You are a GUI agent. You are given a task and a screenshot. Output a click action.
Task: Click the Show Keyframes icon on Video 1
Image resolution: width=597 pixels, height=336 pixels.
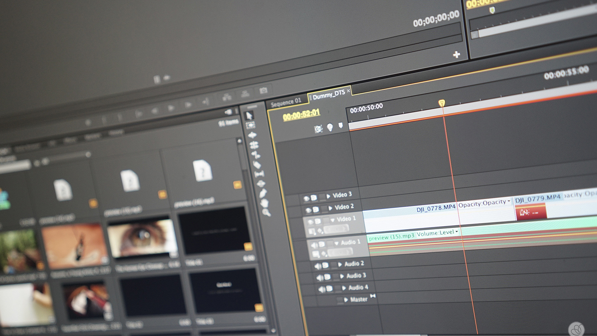tap(320, 230)
